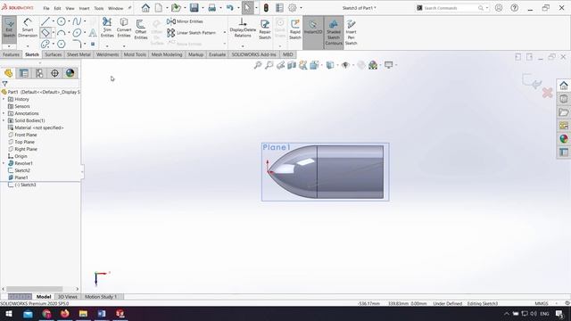Open Appearances tab in right task pane
This screenshot has width=571, height=321.
point(564,139)
